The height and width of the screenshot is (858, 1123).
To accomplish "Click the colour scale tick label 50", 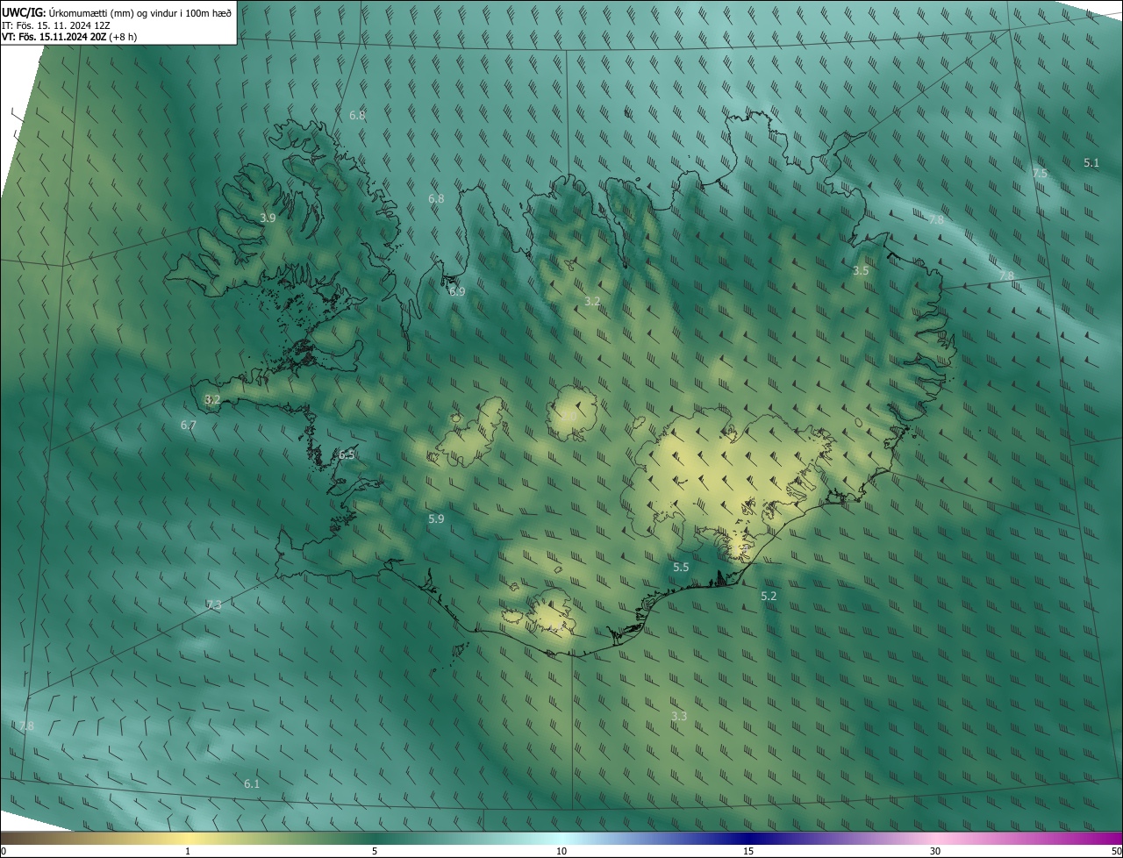I will point(1116,851).
